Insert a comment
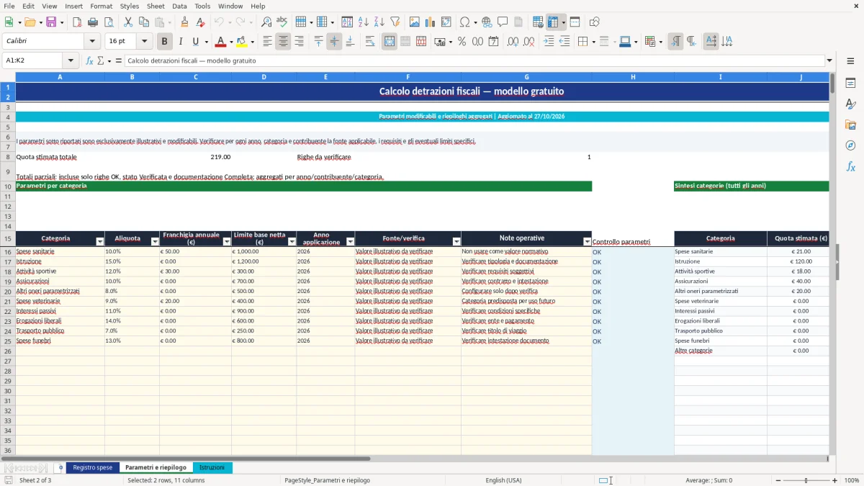The image size is (864, 486). pyautogui.click(x=503, y=22)
